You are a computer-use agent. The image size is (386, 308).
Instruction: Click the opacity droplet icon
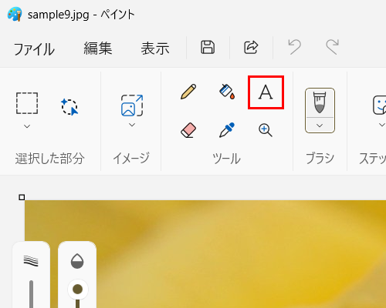point(77,261)
